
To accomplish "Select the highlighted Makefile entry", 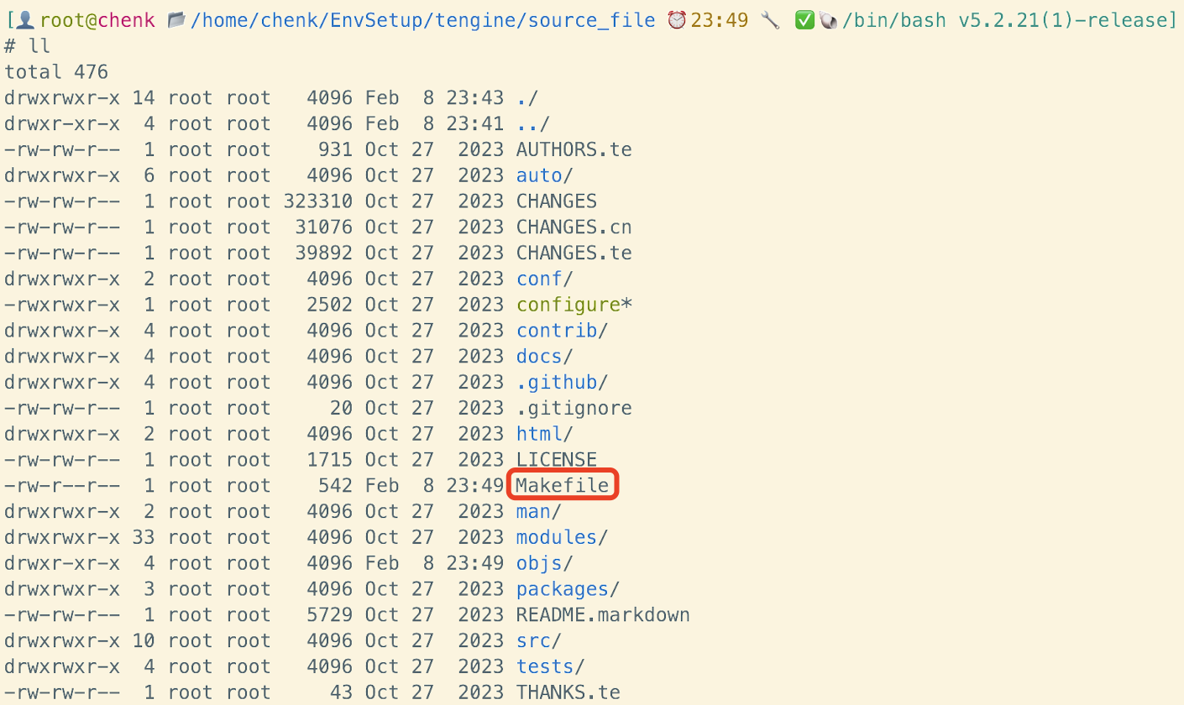I will (562, 486).
